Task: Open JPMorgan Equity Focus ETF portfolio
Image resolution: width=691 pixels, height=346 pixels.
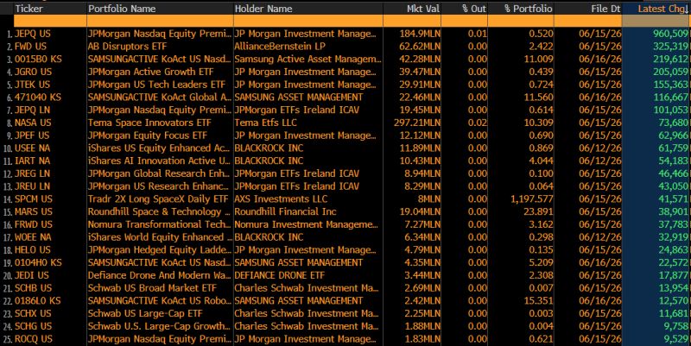Action: pyautogui.click(x=147, y=135)
